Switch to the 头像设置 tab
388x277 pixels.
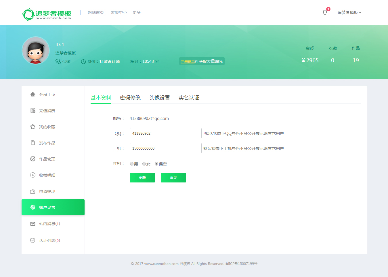[159, 98]
